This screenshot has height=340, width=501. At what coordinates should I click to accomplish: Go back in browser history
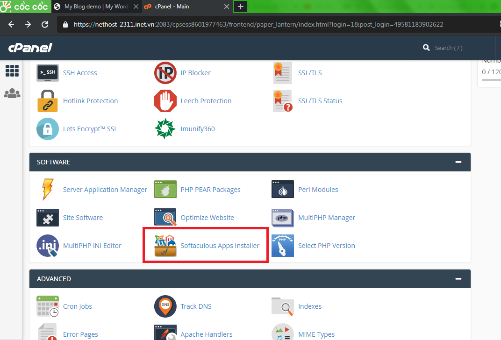[x=11, y=24]
